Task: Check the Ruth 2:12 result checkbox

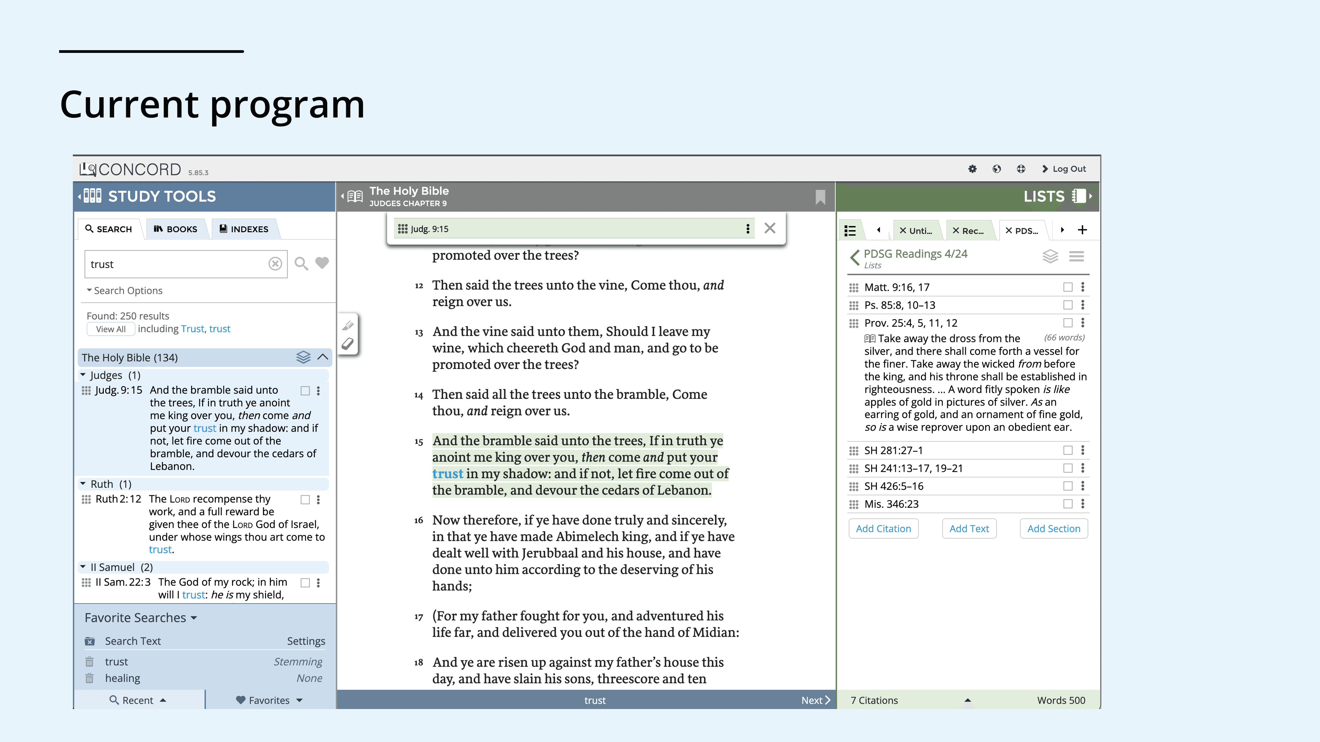Action: click(305, 500)
